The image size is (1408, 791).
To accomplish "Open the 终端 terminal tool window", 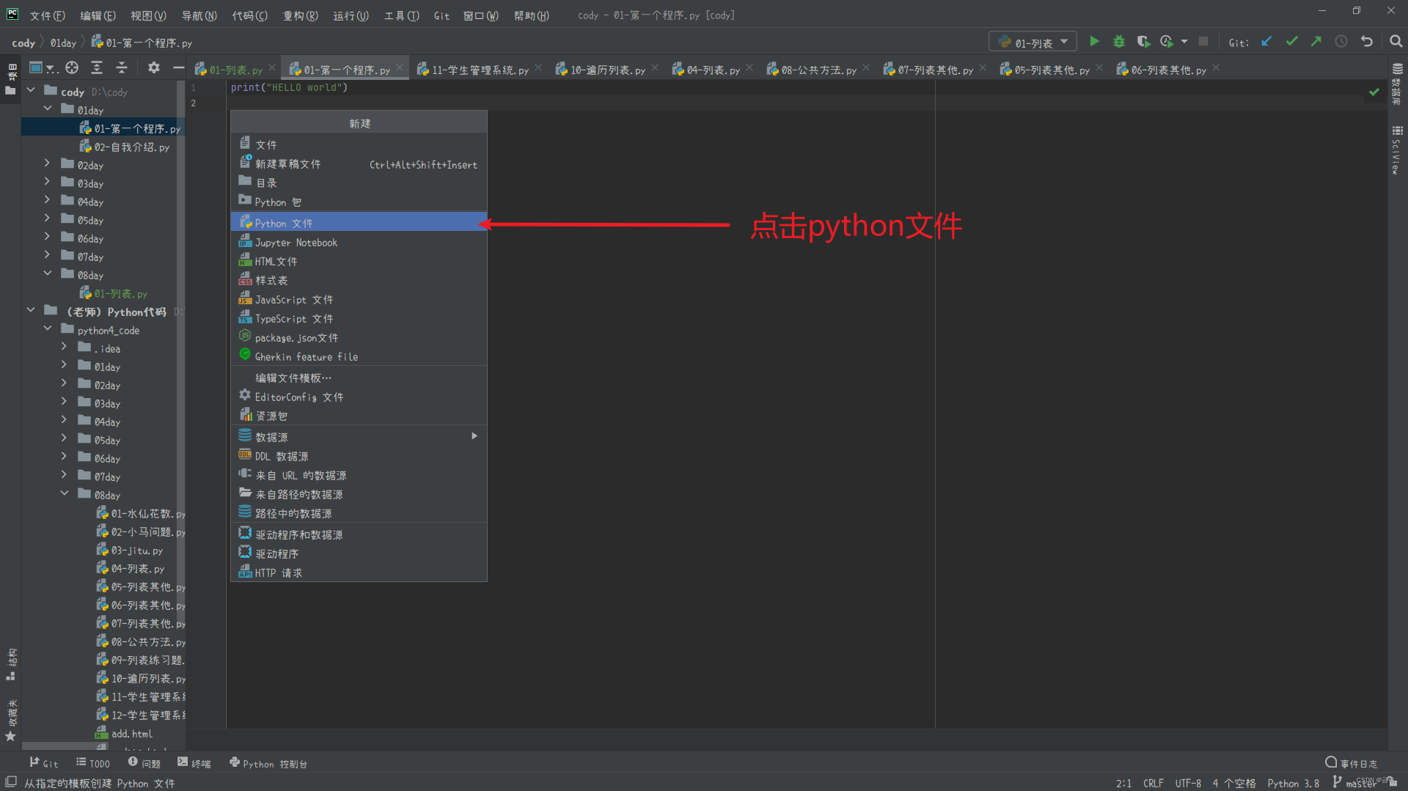I will (194, 763).
